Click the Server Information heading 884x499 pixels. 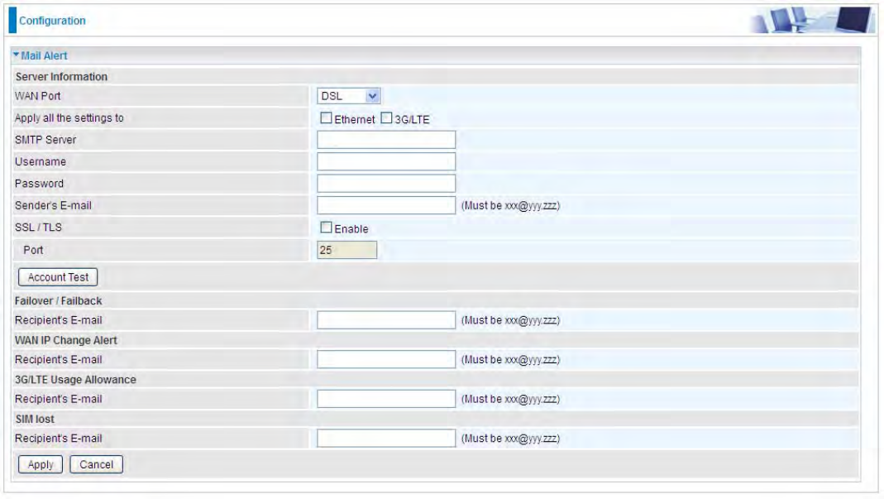[61, 77]
